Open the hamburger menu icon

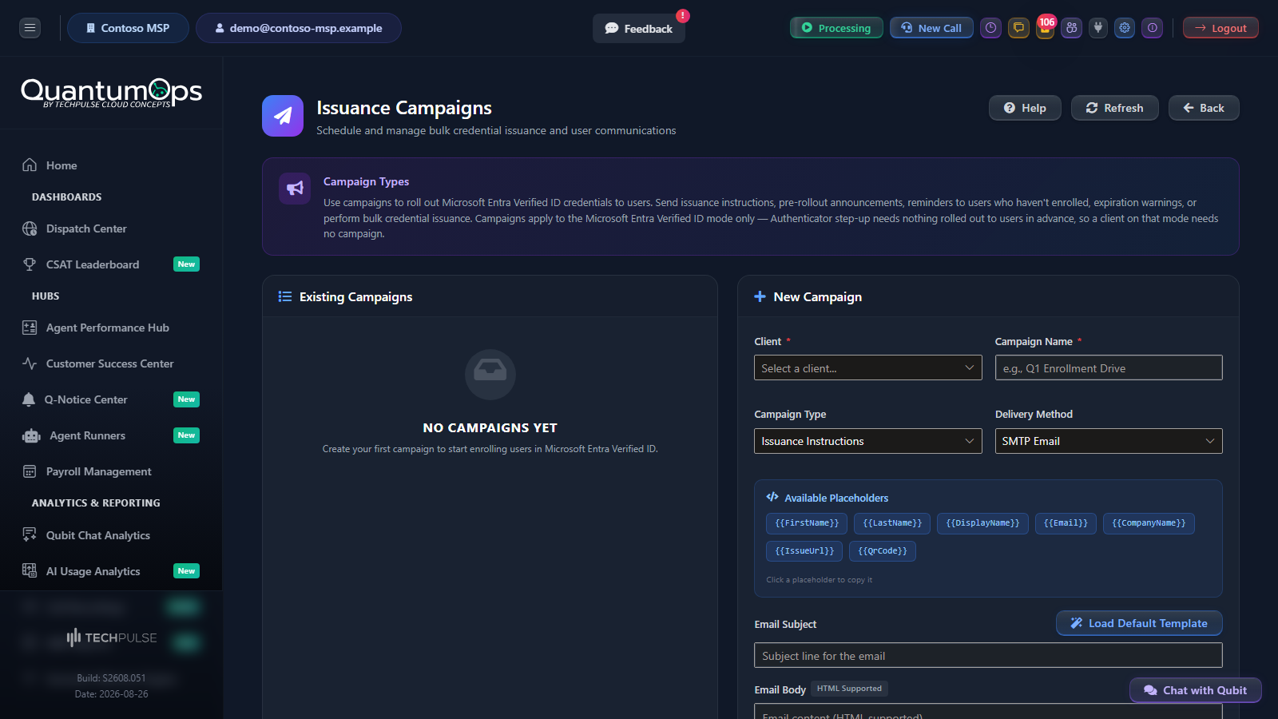[30, 28]
